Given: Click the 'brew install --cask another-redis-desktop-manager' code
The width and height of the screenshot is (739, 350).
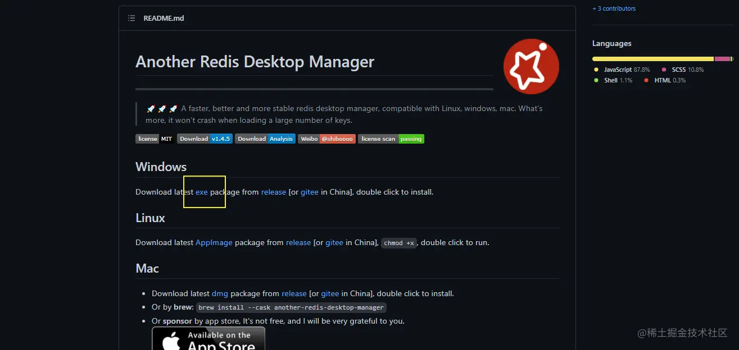Looking at the screenshot, I should [x=291, y=307].
